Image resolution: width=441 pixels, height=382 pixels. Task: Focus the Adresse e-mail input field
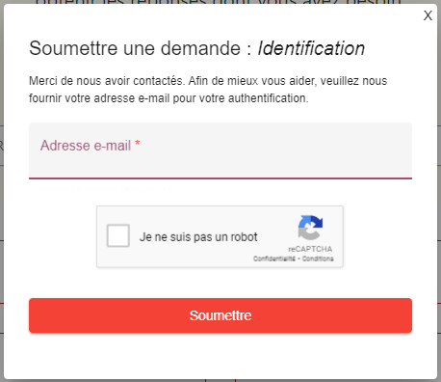tap(220, 150)
